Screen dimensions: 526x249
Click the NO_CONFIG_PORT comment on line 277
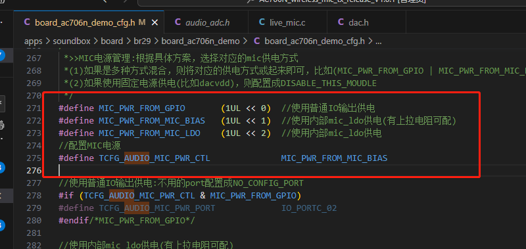[268, 183]
